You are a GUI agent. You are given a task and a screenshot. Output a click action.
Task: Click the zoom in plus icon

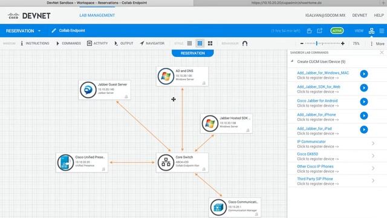click(x=343, y=44)
